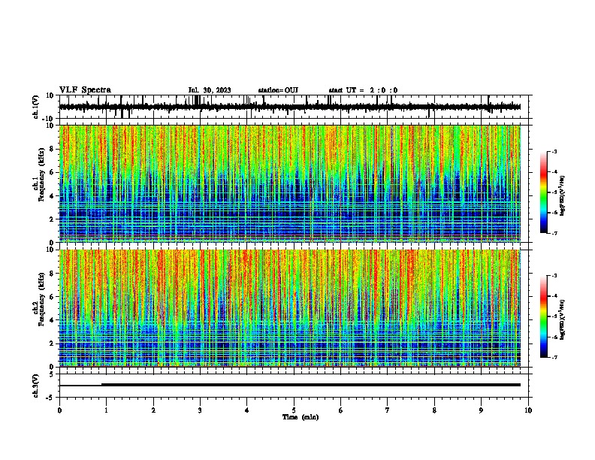Click the "-3" label on the ch.1 color scale
595x460 pixels.
554,152
